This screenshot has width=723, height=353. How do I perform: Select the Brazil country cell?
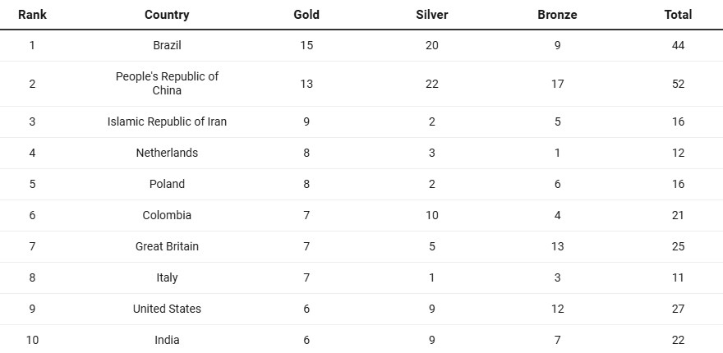click(x=167, y=45)
